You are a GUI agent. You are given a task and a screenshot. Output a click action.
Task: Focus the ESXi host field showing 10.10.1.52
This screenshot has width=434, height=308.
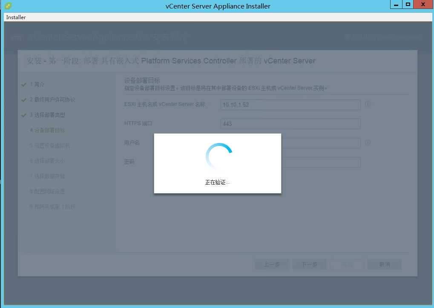(290, 105)
